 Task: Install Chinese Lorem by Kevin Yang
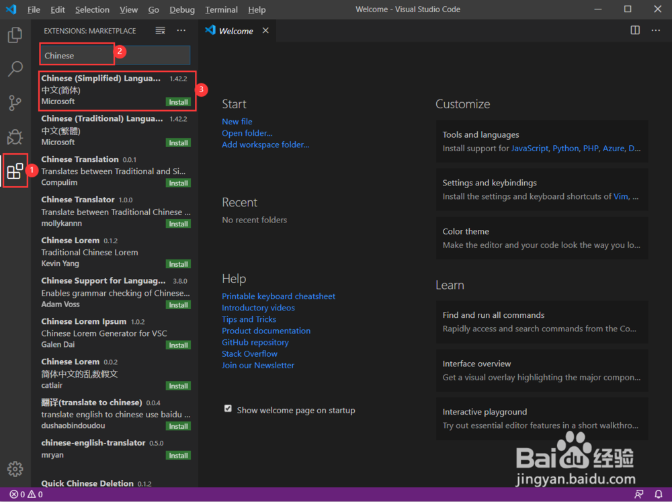tap(178, 264)
